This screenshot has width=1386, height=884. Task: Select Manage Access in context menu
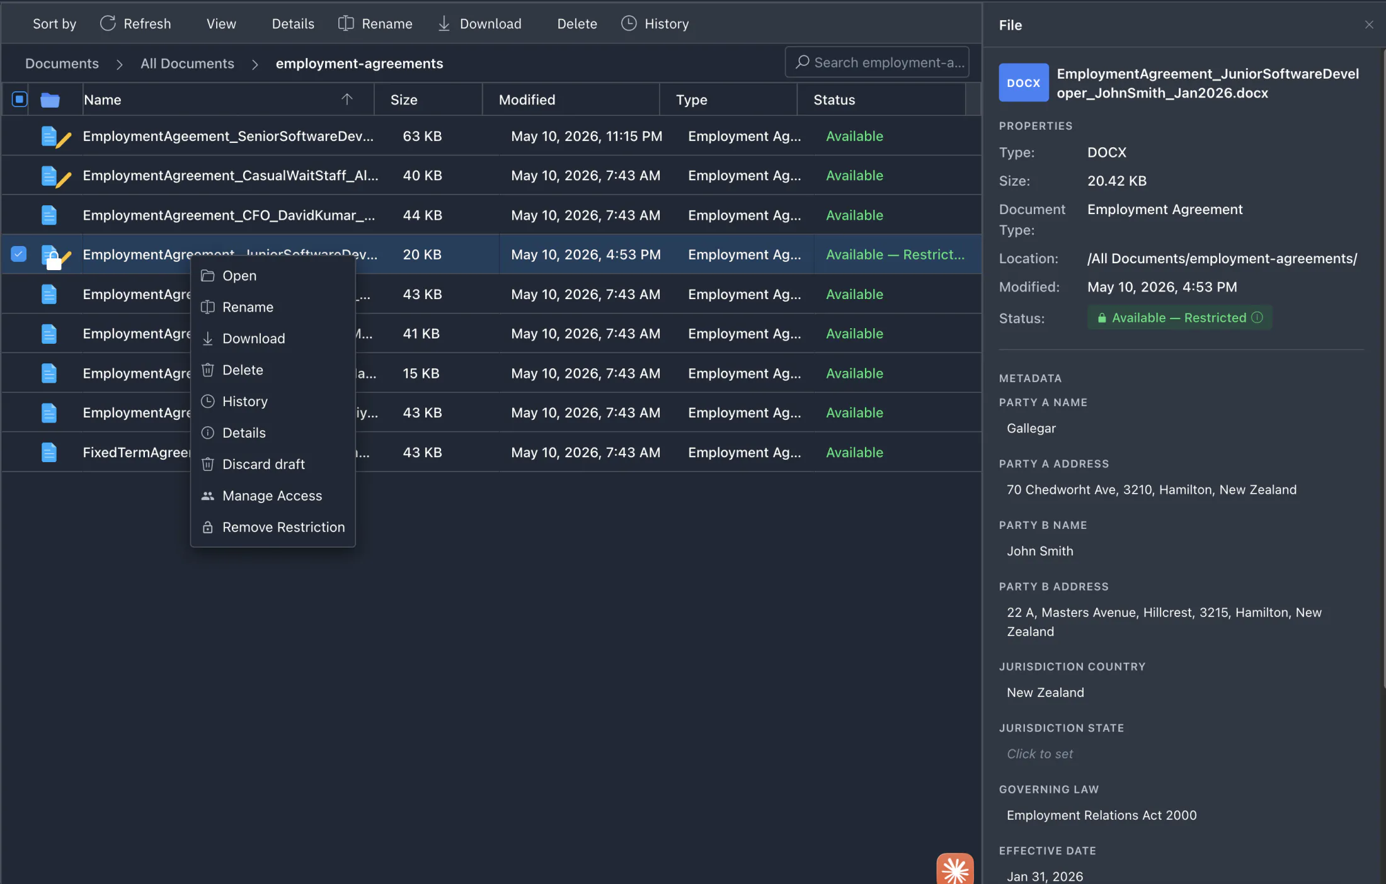pos(273,496)
